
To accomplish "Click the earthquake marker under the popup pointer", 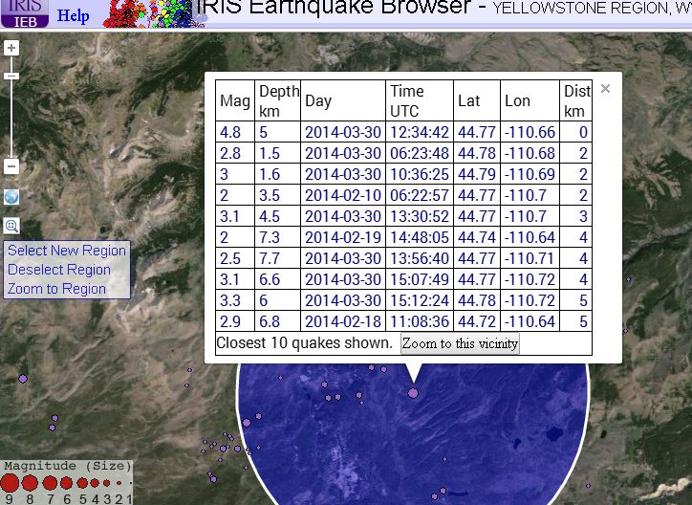I will point(413,393).
